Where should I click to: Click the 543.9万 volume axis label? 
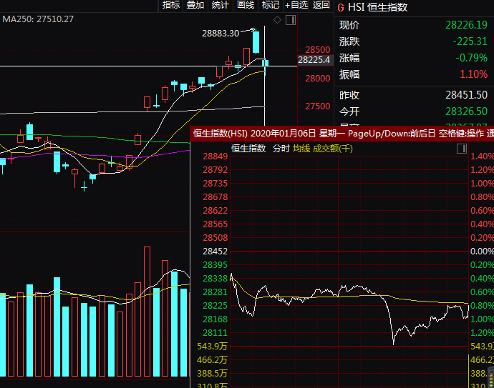(212, 347)
